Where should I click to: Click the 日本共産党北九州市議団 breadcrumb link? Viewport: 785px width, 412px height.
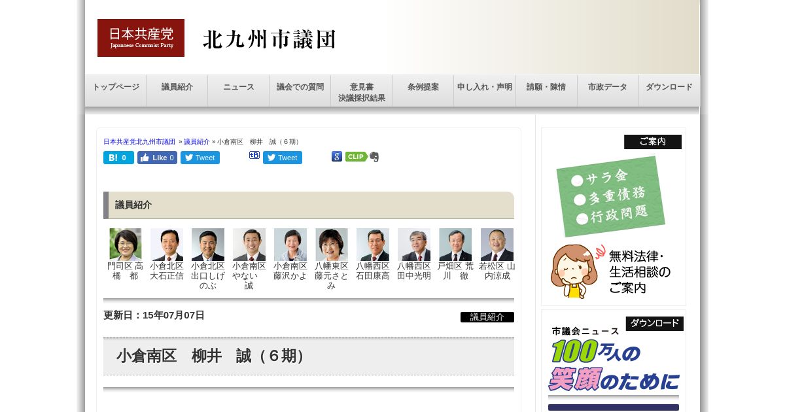click(x=139, y=142)
